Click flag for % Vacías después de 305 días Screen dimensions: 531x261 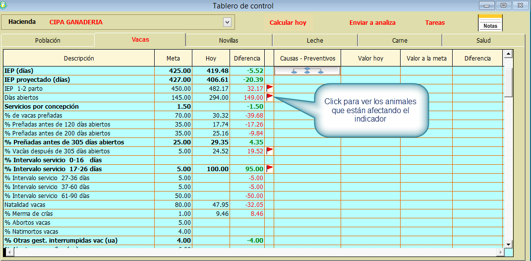point(270,150)
